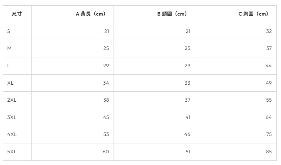
Task: Select the 2XL size row label
Action: (x=12, y=100)
